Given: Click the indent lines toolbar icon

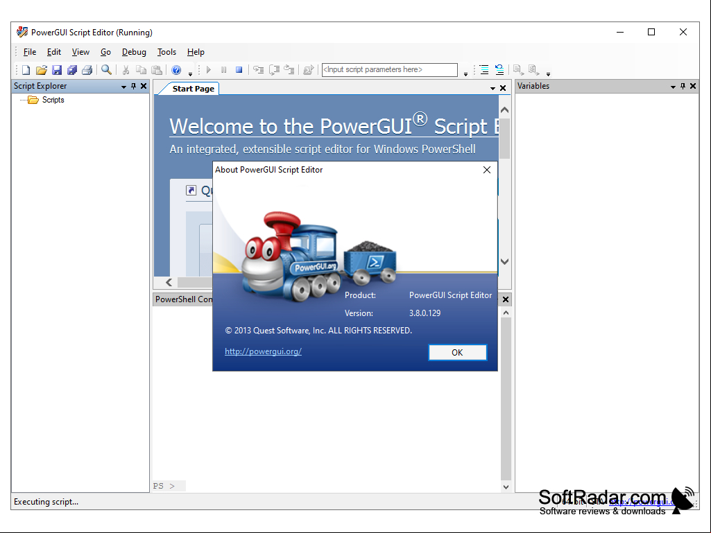Looking at the screenshot, I should 484,70.
